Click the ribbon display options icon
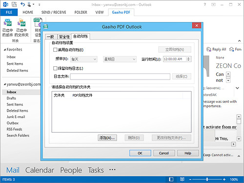 (213, 4)
